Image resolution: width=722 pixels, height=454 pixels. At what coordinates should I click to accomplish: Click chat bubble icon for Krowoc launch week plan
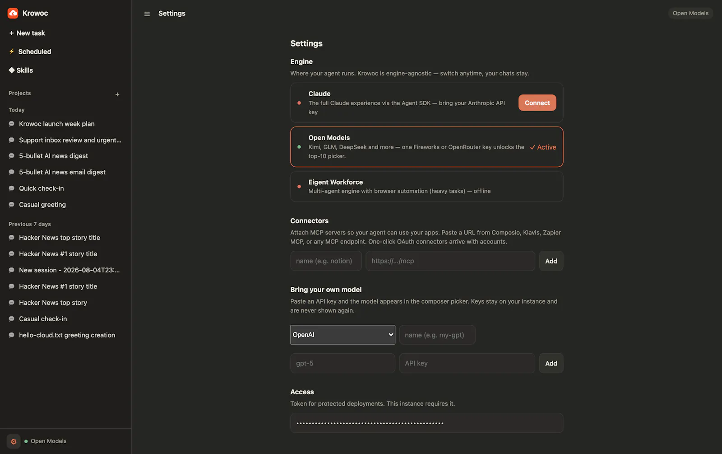(12, 124)
